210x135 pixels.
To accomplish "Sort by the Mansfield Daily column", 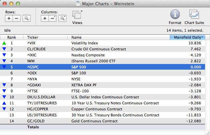I will 187,37.
